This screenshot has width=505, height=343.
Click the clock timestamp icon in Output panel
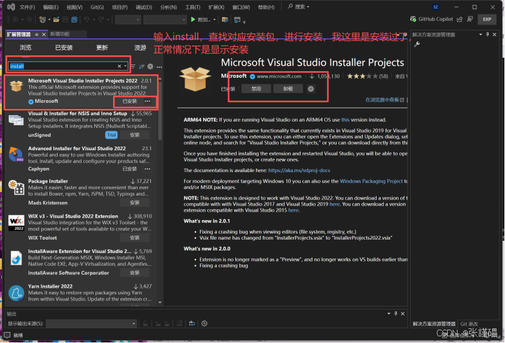pos(204,324)
